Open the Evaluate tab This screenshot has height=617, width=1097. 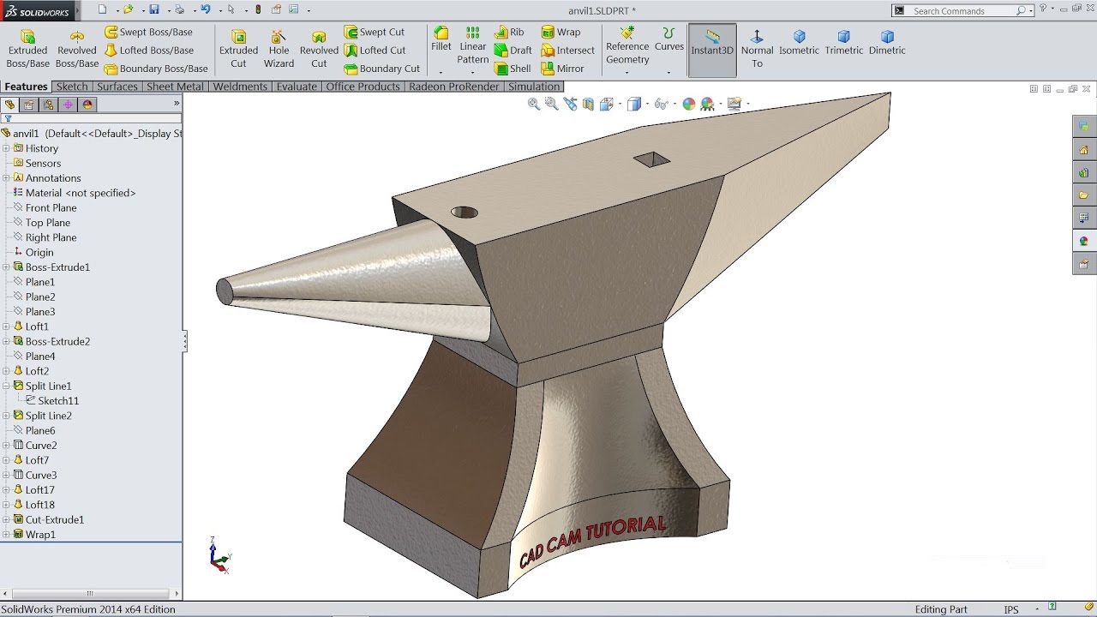297,87
